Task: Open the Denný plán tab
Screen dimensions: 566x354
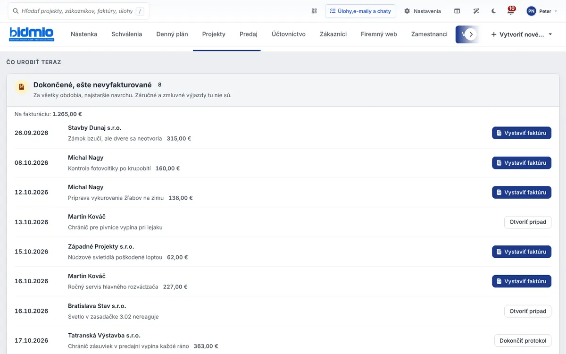Action: (172, 34)
